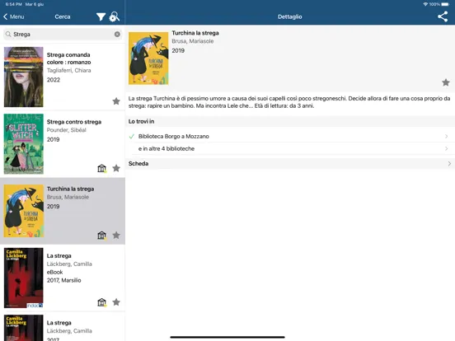
Task: Expand Biblioteca Borgo a Mozzano row
Action: click(x=290, y=136)
